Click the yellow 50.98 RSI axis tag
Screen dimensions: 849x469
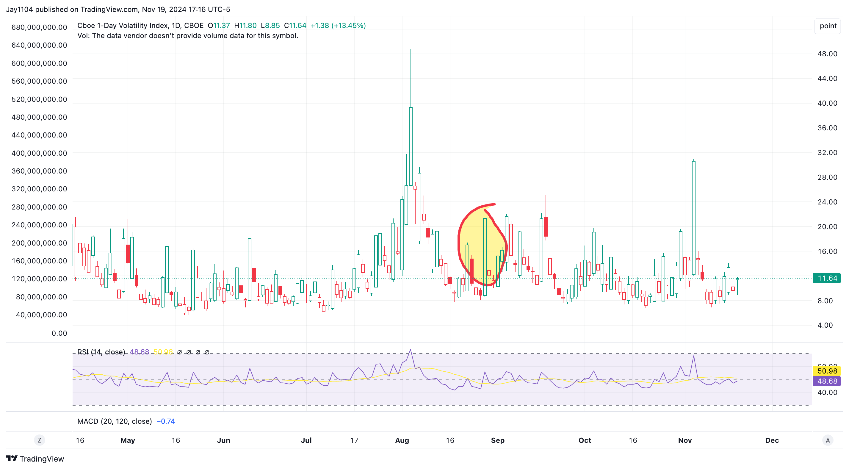pos(827,371)
